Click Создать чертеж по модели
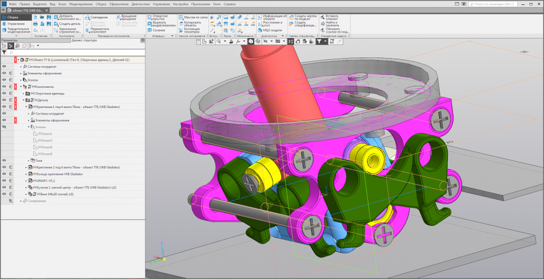The image size is (544, 279). (x=305, y=17)
